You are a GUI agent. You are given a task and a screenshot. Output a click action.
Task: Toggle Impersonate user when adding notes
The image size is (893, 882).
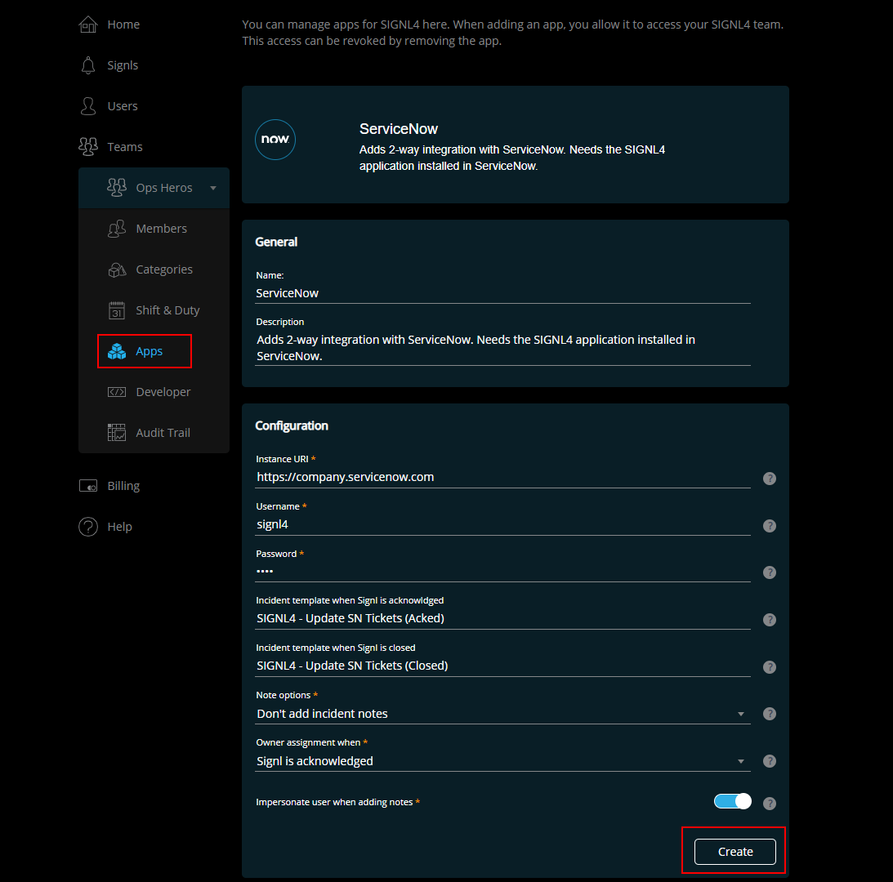click(x=732, y=801)
